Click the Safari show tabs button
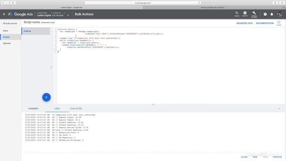Image resolution: width=286 pixels, height=161 pixels. pos(282,3)
